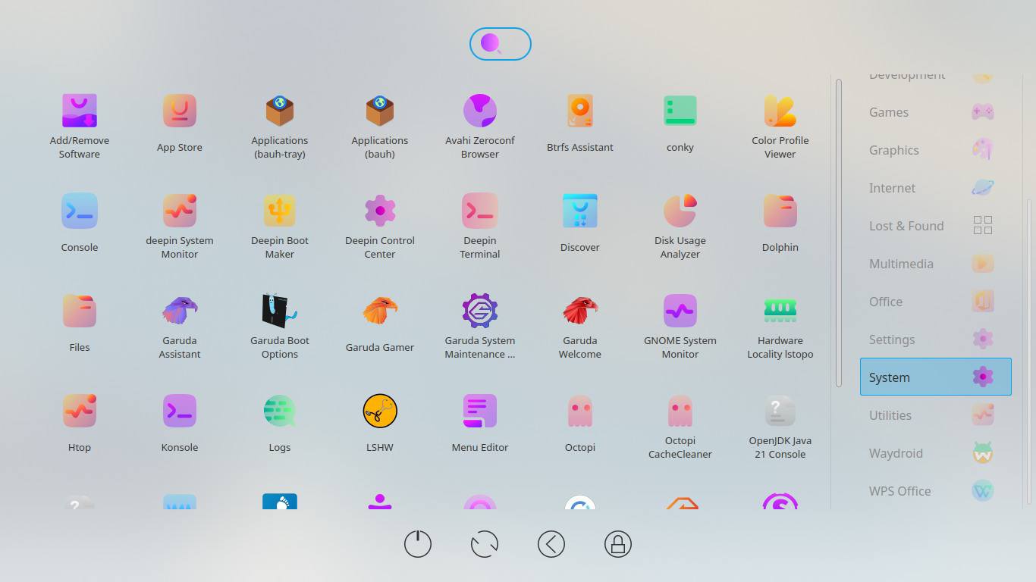Open Color Profile Viewer

tap(780, 125)
